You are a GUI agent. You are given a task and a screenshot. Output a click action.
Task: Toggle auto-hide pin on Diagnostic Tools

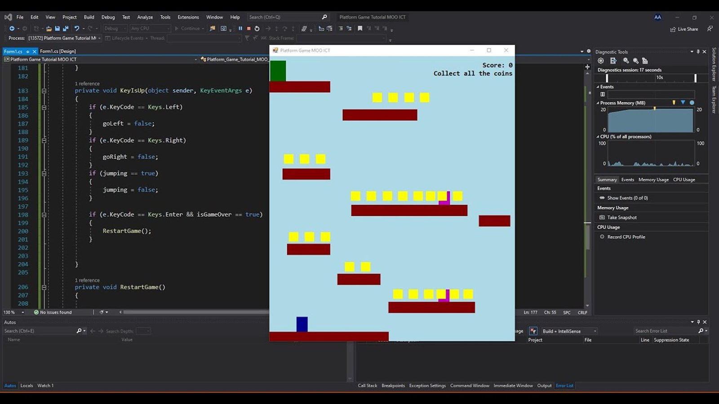pos(698,52)
